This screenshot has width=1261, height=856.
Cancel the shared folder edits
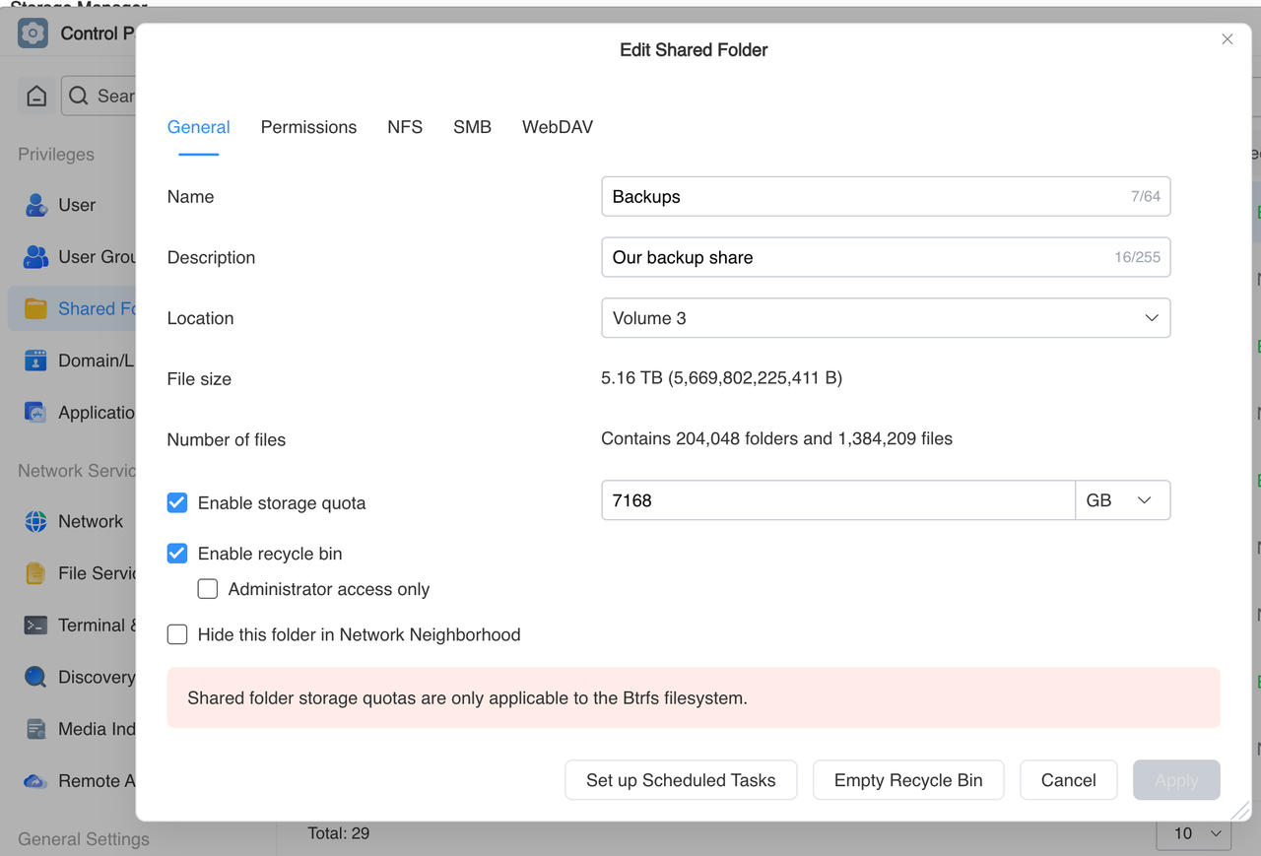point(1069,780)
